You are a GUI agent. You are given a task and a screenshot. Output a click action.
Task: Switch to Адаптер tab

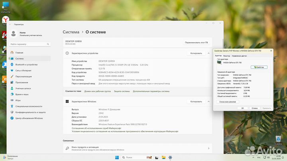tap(218, 56)
